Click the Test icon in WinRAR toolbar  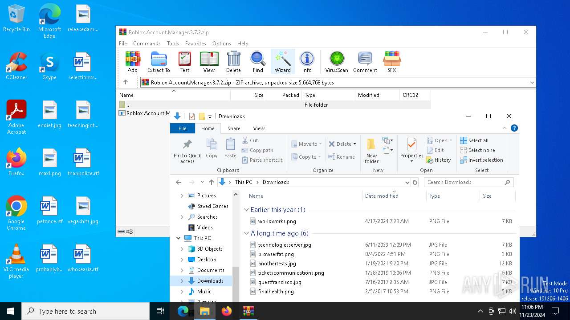click(185, 61)
